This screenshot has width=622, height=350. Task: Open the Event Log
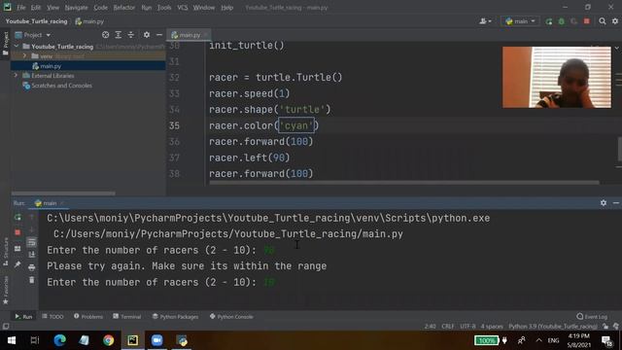click(x=592, y=317)
